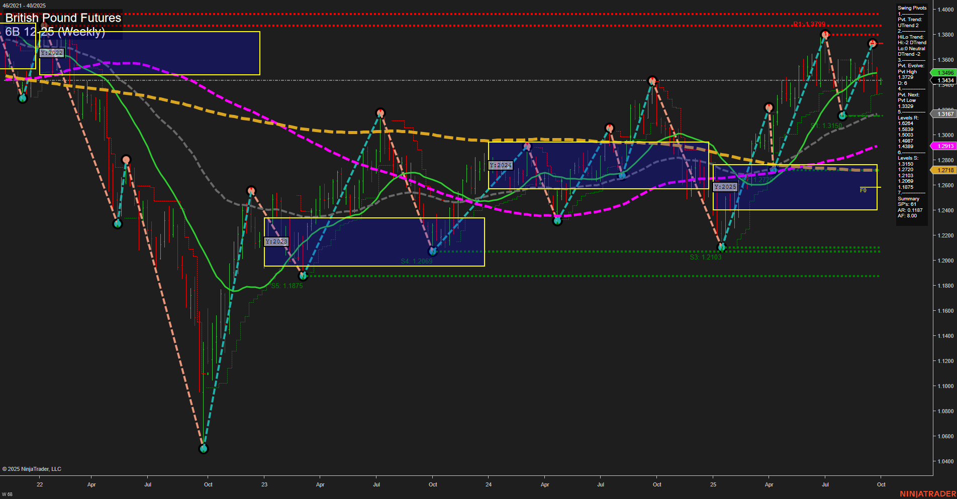Viewport: 957px width, 499px height.
Task: Select the Y:2024 annotation label
Action: click(x=501, y=165)
